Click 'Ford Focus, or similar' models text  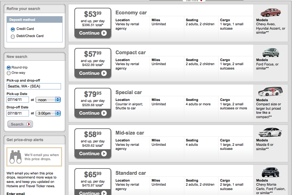coord(267,66)
